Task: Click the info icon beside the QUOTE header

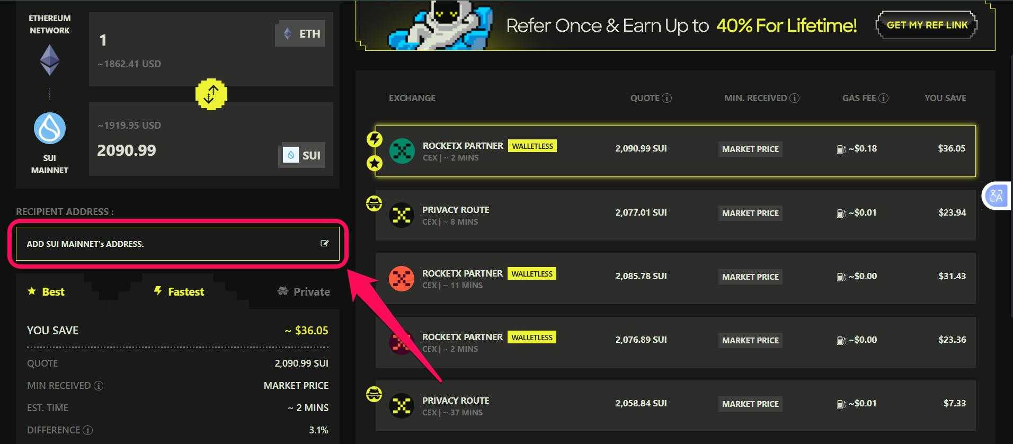Action: (667, 98)
